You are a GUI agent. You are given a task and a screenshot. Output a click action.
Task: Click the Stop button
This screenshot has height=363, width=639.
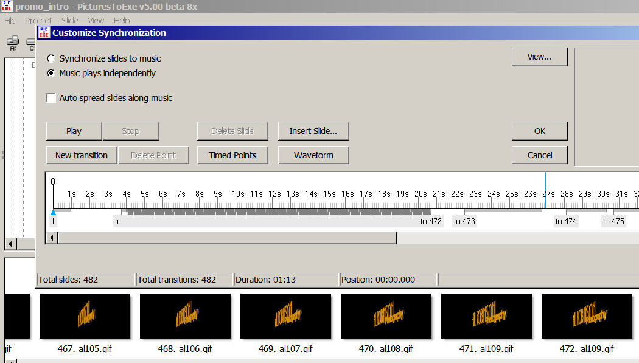click(x=131, y=131)
